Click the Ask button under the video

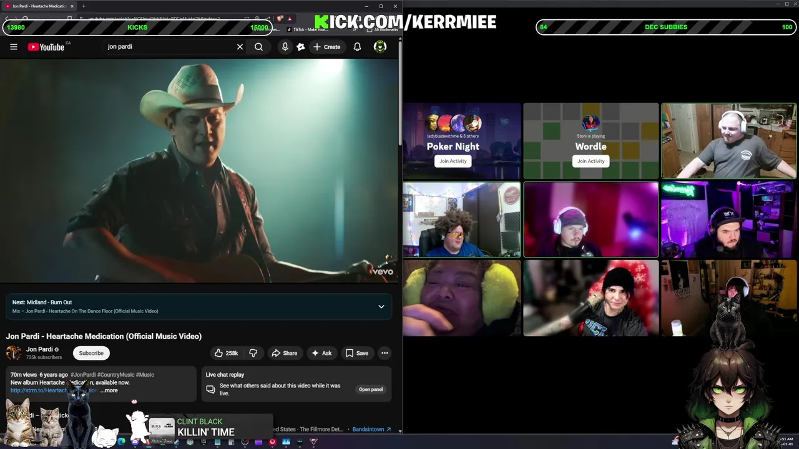321,353
